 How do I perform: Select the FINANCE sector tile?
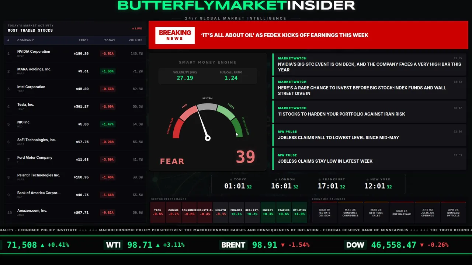point(236,212)
